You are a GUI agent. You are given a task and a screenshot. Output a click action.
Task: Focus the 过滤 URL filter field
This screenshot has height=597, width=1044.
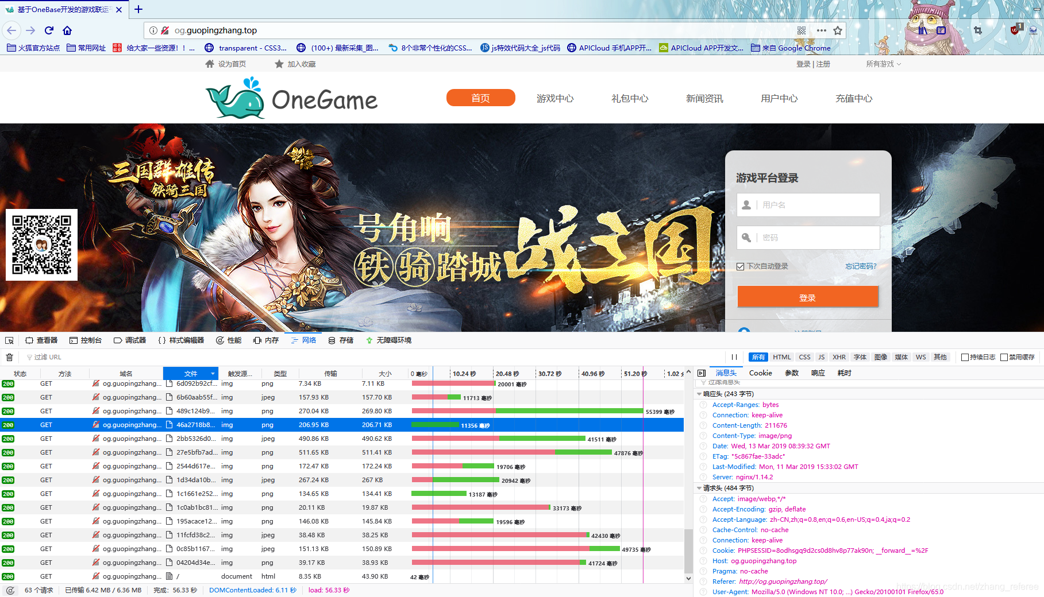pyautogui.click(x=373, y=357)
